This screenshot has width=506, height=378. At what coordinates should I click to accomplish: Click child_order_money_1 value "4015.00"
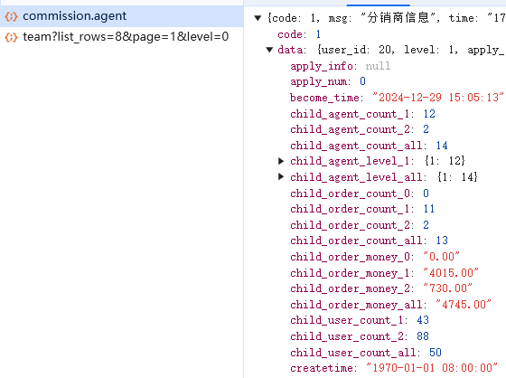tap(451, 273)
